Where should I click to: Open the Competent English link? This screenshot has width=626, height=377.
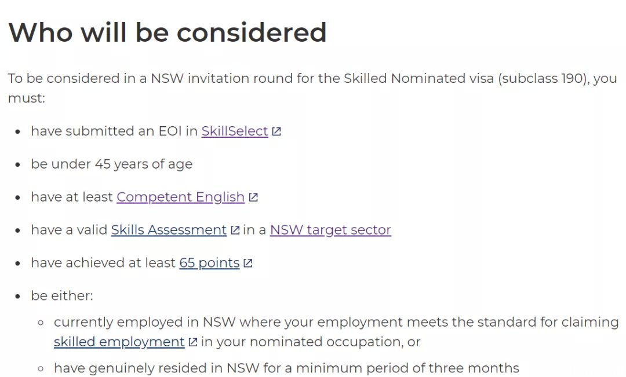click(x=180, y=197)
